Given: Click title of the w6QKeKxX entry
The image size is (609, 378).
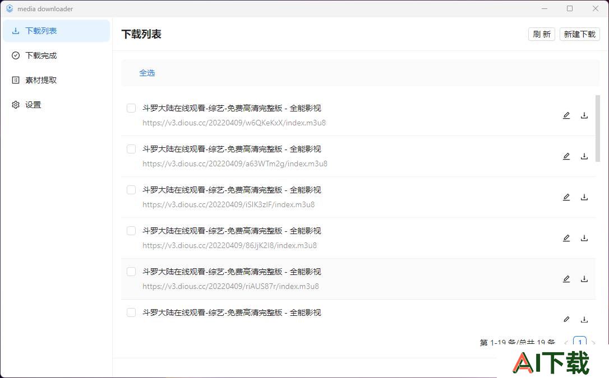Looking at the screenshot, I should (232, 108).
